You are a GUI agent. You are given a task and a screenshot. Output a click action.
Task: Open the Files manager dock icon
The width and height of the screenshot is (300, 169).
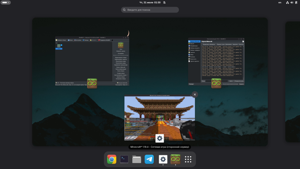coord(136,159)
